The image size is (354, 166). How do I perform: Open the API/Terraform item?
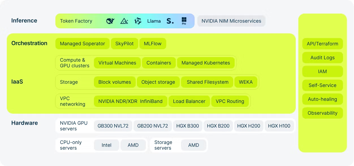pos(323,44)
